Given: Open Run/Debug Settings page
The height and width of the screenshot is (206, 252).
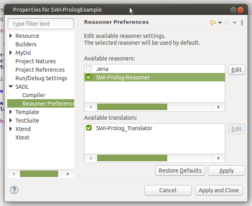Looking at the screenshot, I should click(x=41, y=78).
